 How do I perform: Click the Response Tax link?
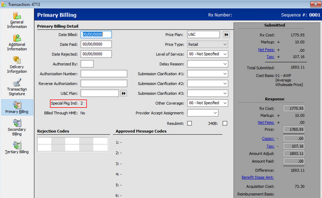pyautogui.click(x=271, y=146)
